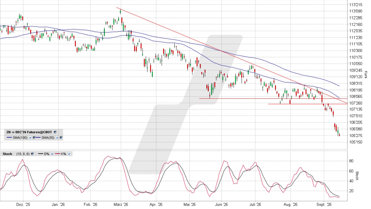Viewport: 371px width, 209px height.
Task: Click the Sept. '26 date label
Action: pos(324,204)
